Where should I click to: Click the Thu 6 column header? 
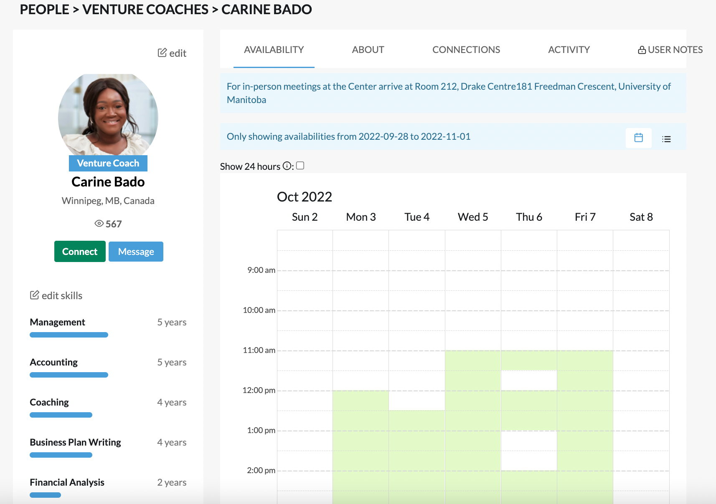point(529,217)
